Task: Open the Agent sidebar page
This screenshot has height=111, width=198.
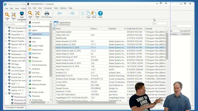Action: tap(34, 30)
